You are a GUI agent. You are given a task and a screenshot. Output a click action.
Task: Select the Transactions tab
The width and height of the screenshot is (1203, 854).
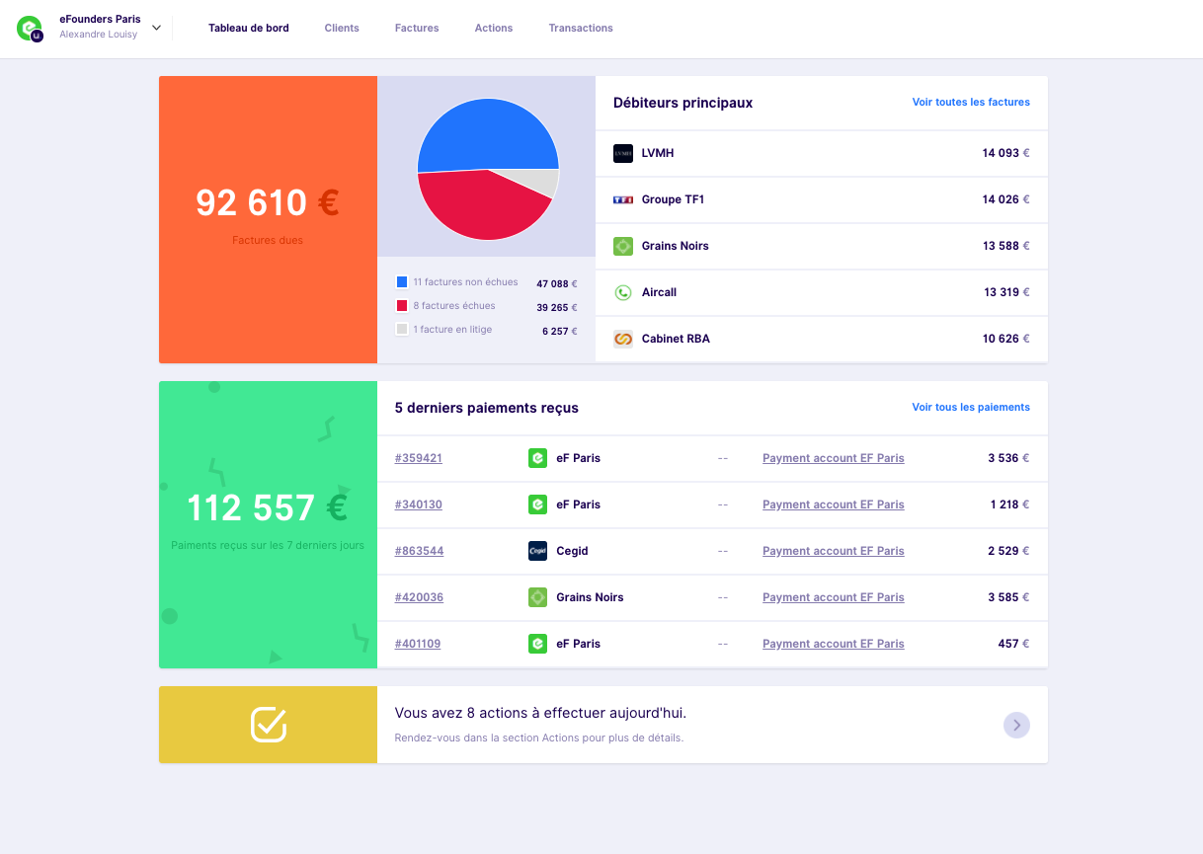[x=581, y=28]
